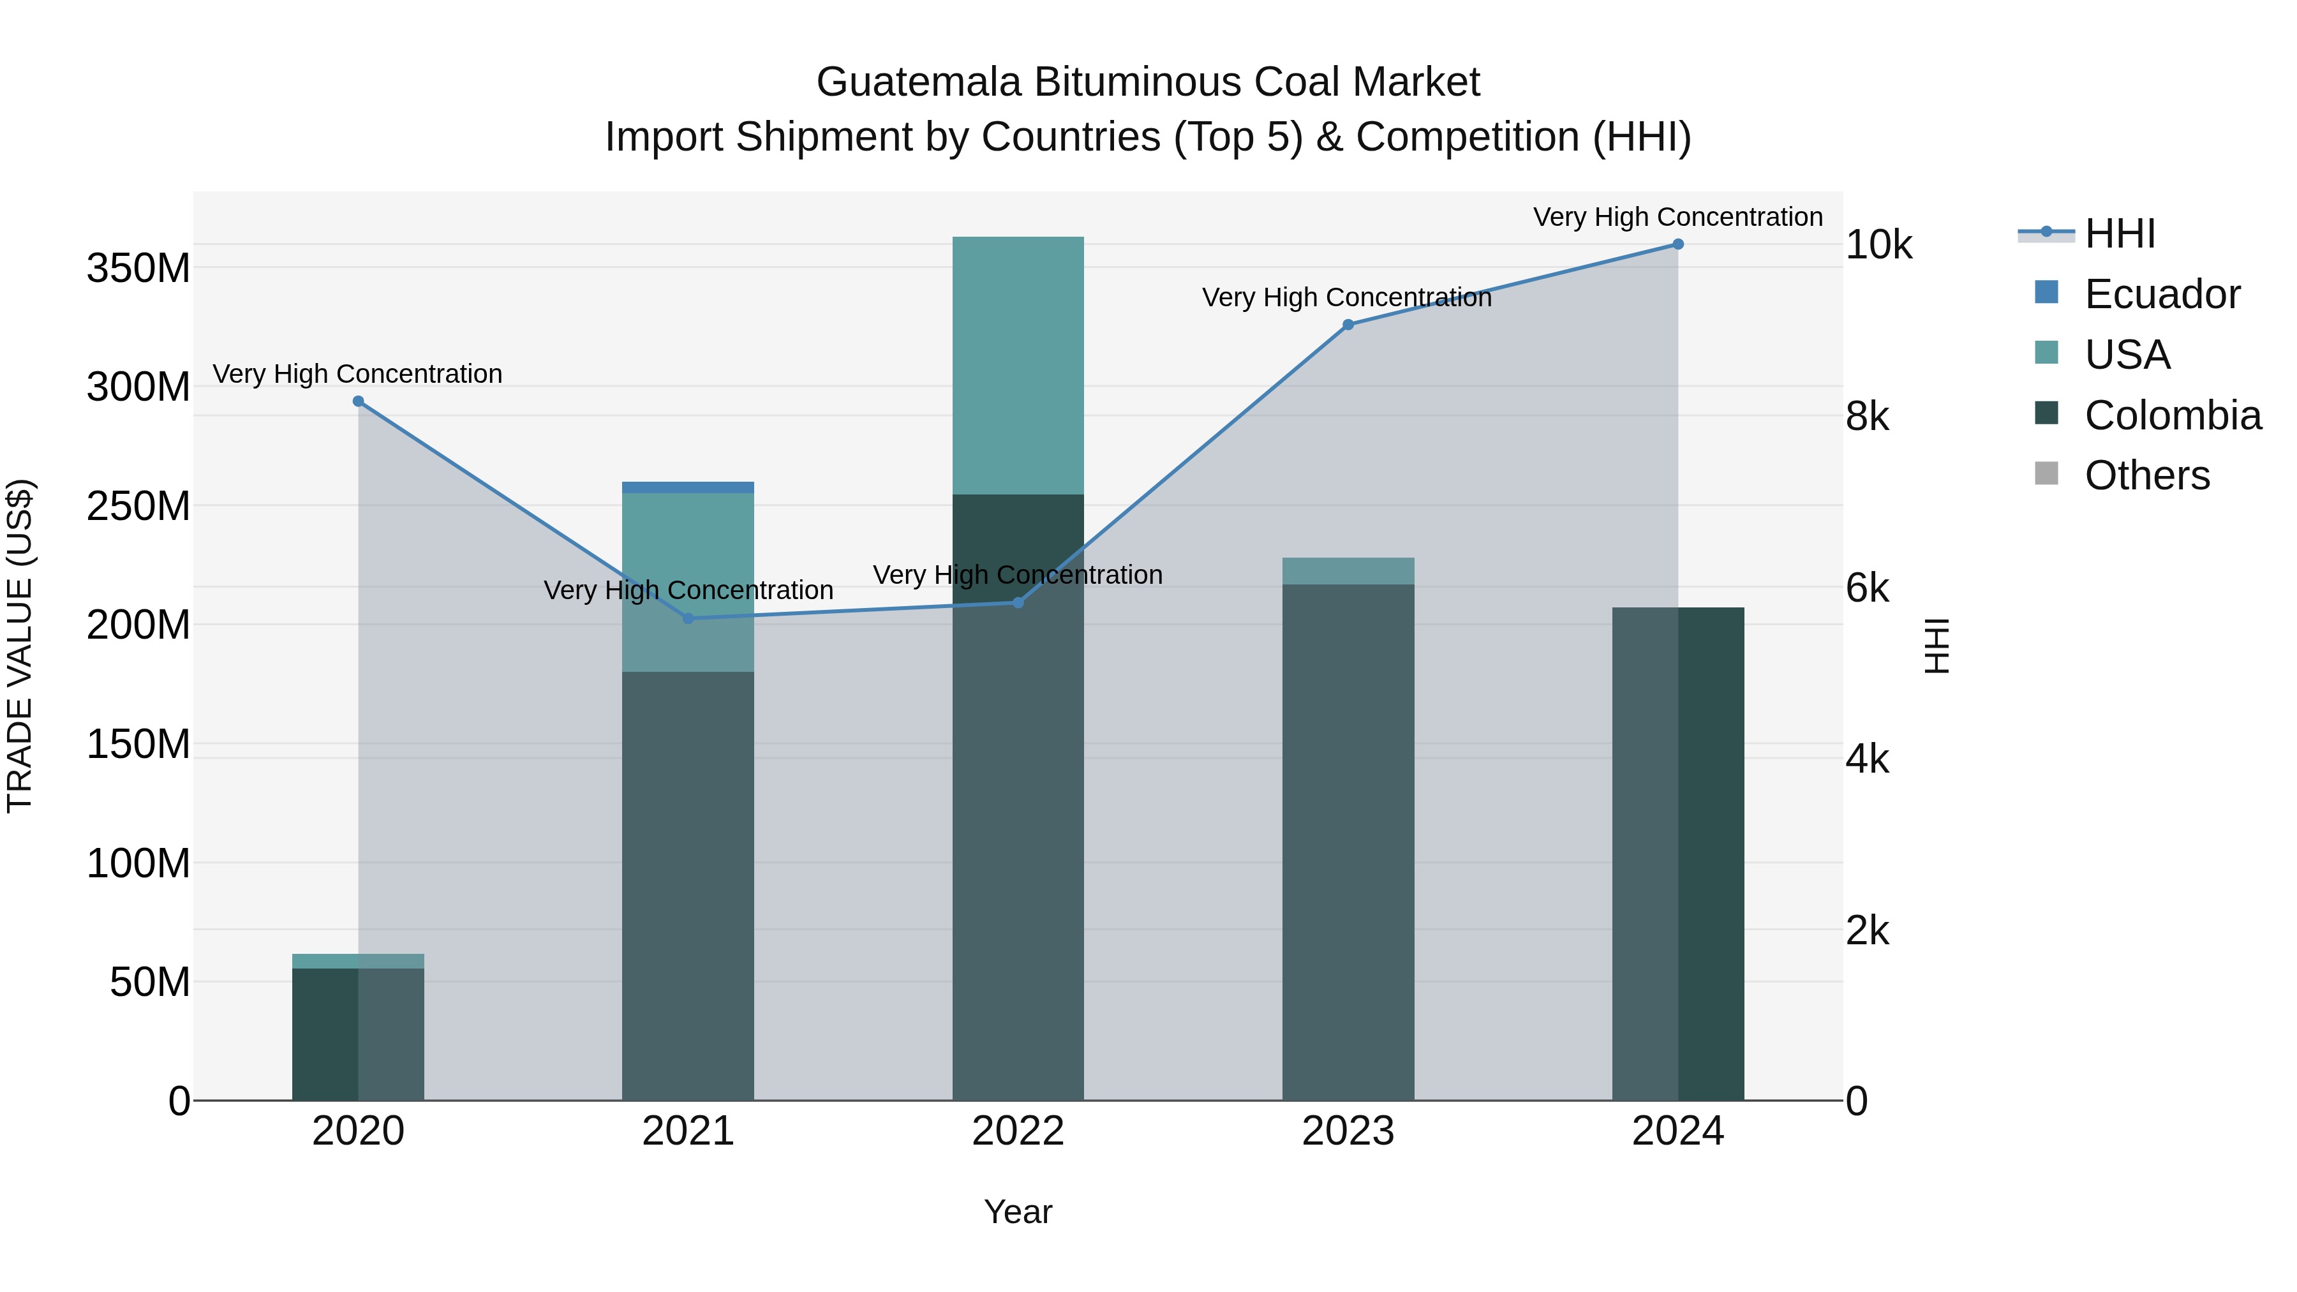This screenshot has width=2297, height=1292.
Task: Click the HHI line marker in legend
Action: [x=2046, y=232]
